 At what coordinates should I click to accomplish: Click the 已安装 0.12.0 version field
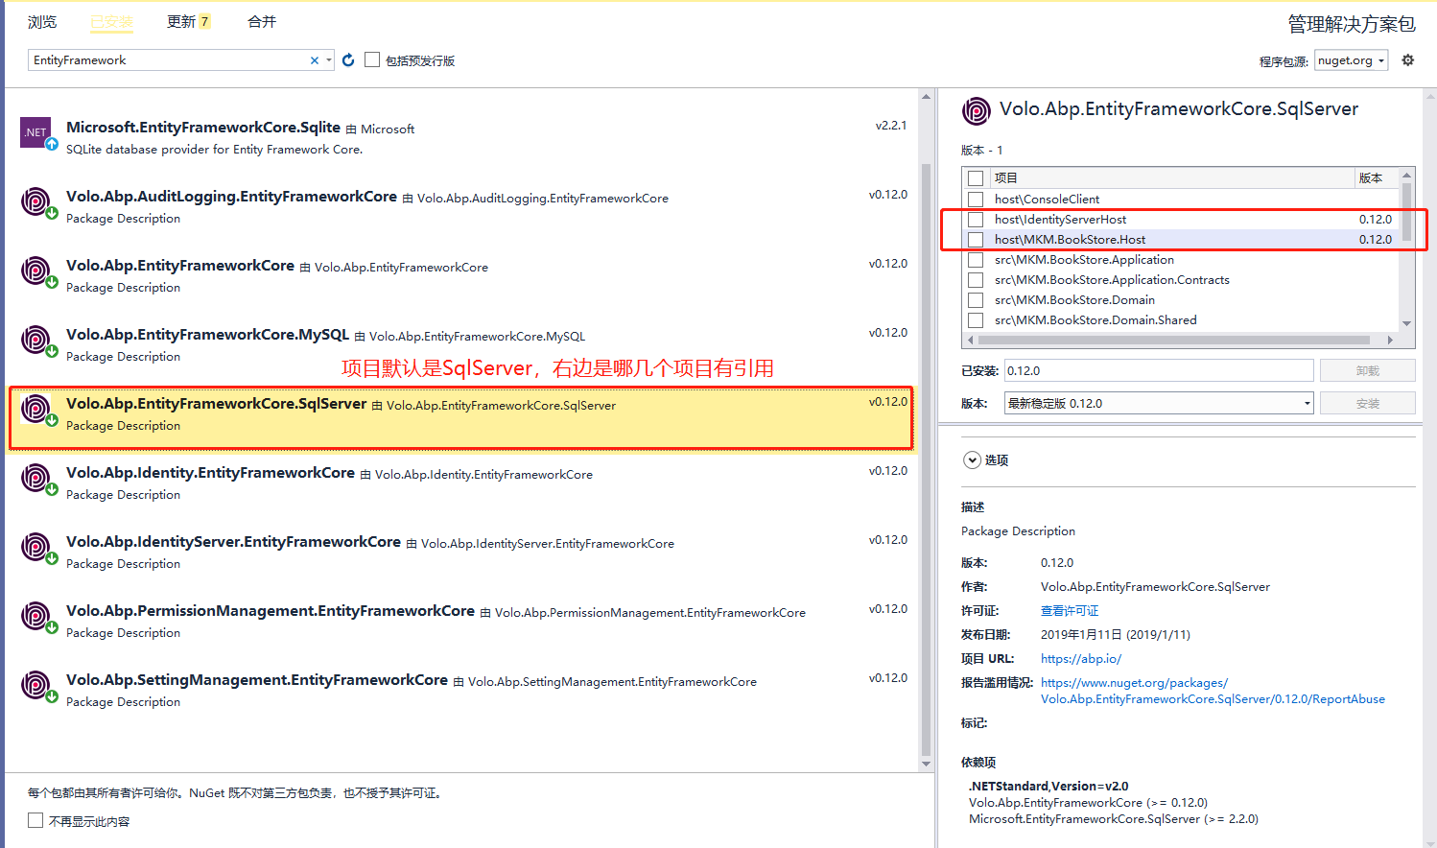point(1159,371)
